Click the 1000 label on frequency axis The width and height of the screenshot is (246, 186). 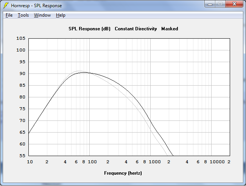click(x=155, y=162)
